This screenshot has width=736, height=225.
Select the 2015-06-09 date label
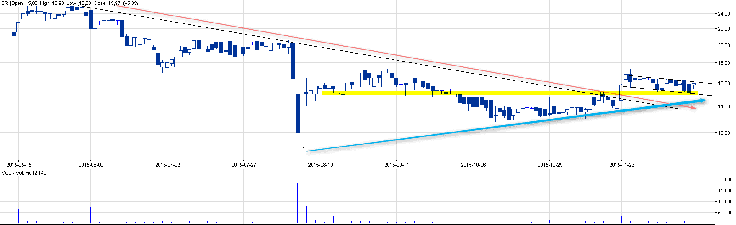tap(91, 165)
